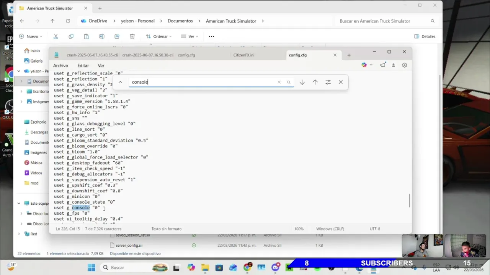This screenshot has width=490, height=275.
Task: Open find options sliders icon
Action: click(328, 82)
